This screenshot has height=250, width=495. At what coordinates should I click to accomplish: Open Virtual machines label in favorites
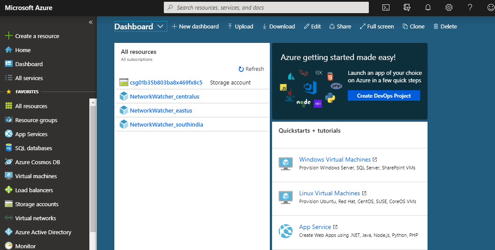[36, 176]
